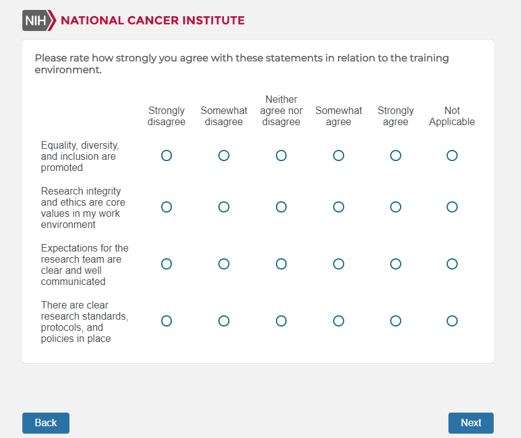
Task: Choose Neither agree nor disagree for research standards
Action: coord(281,321)
